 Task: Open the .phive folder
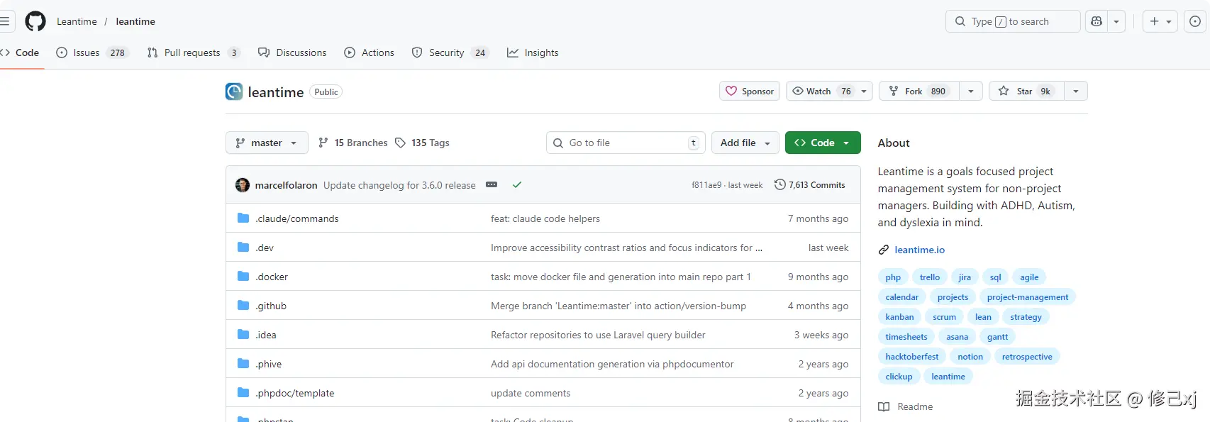click(269, 364)
